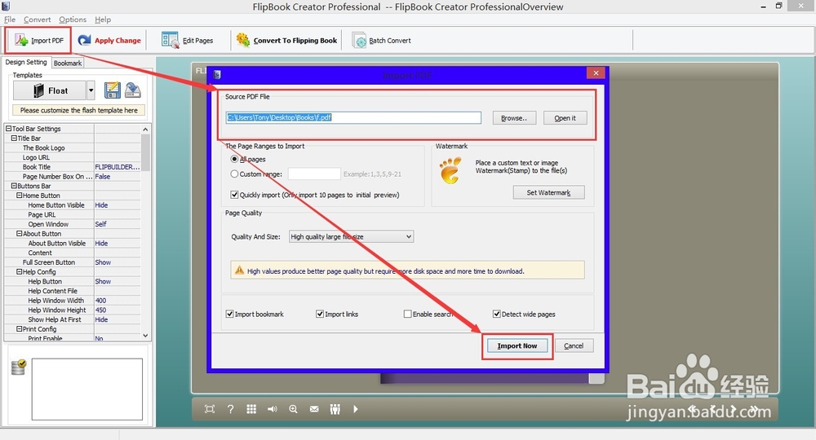Click the auto flip play icon
Image resolution: width=816 pixels, height=440 pixels.
(x=356, y=409)
